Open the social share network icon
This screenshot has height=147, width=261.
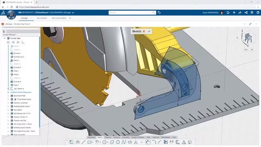tap(246, 13)
